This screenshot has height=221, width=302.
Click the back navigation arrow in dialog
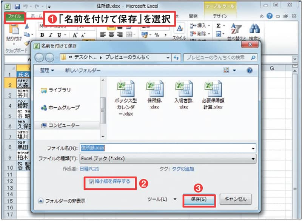[x=40, y=58]
